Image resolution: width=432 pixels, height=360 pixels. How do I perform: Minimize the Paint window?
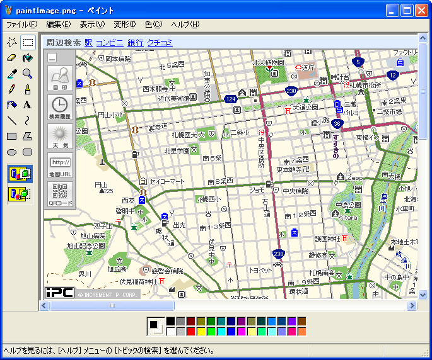point(392,11)
